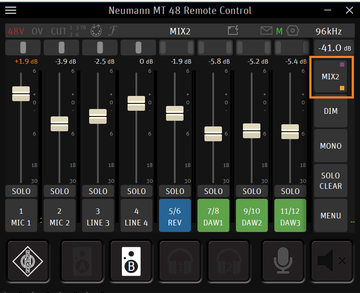Click the 7/8 DAW1 fader handle

(213, 134)
